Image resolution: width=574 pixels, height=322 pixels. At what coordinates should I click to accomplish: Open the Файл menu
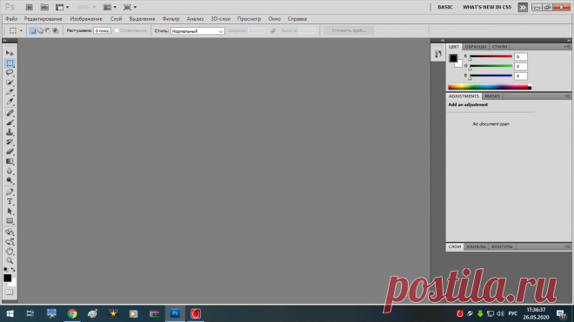coord(11,19)
